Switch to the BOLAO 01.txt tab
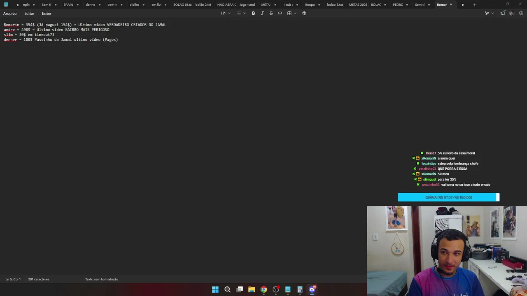Screen dimensions: 527x296 [182, 5]
